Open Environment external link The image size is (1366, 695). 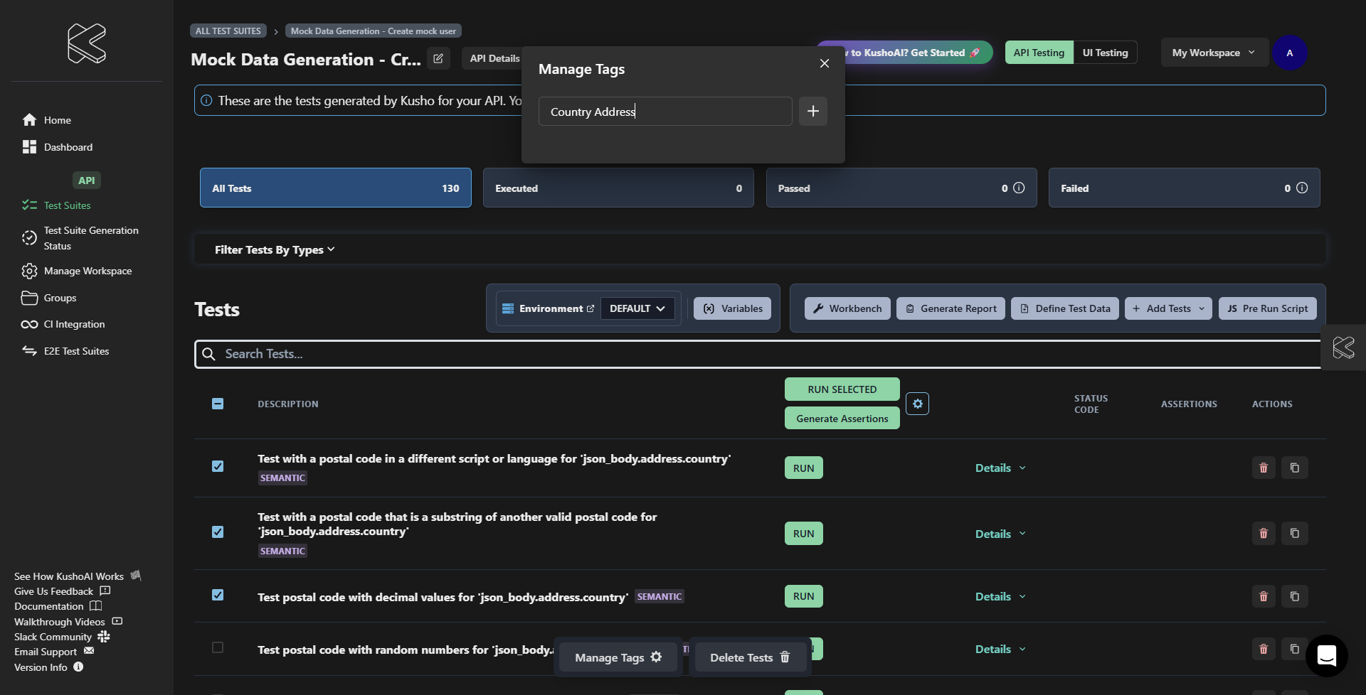tap(590, 308)
